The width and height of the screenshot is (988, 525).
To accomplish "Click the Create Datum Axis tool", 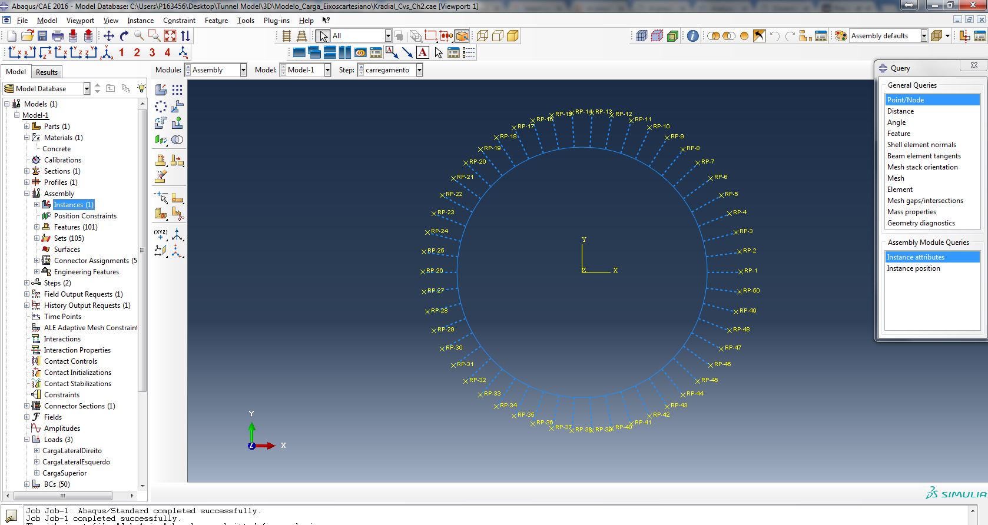I will [177, 235].
